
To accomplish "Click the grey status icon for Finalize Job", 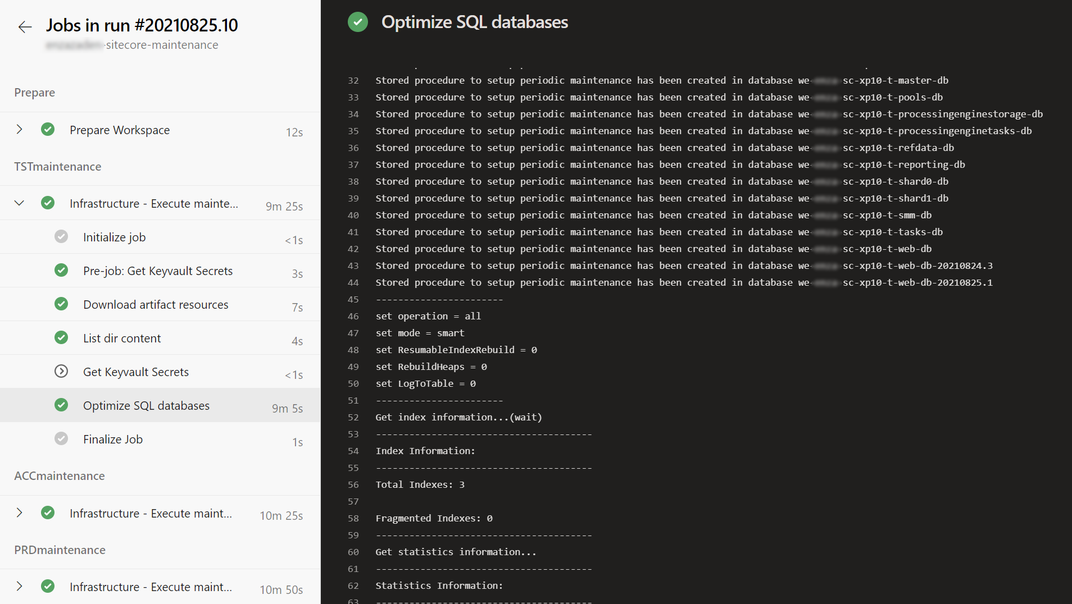I will 61,439.
